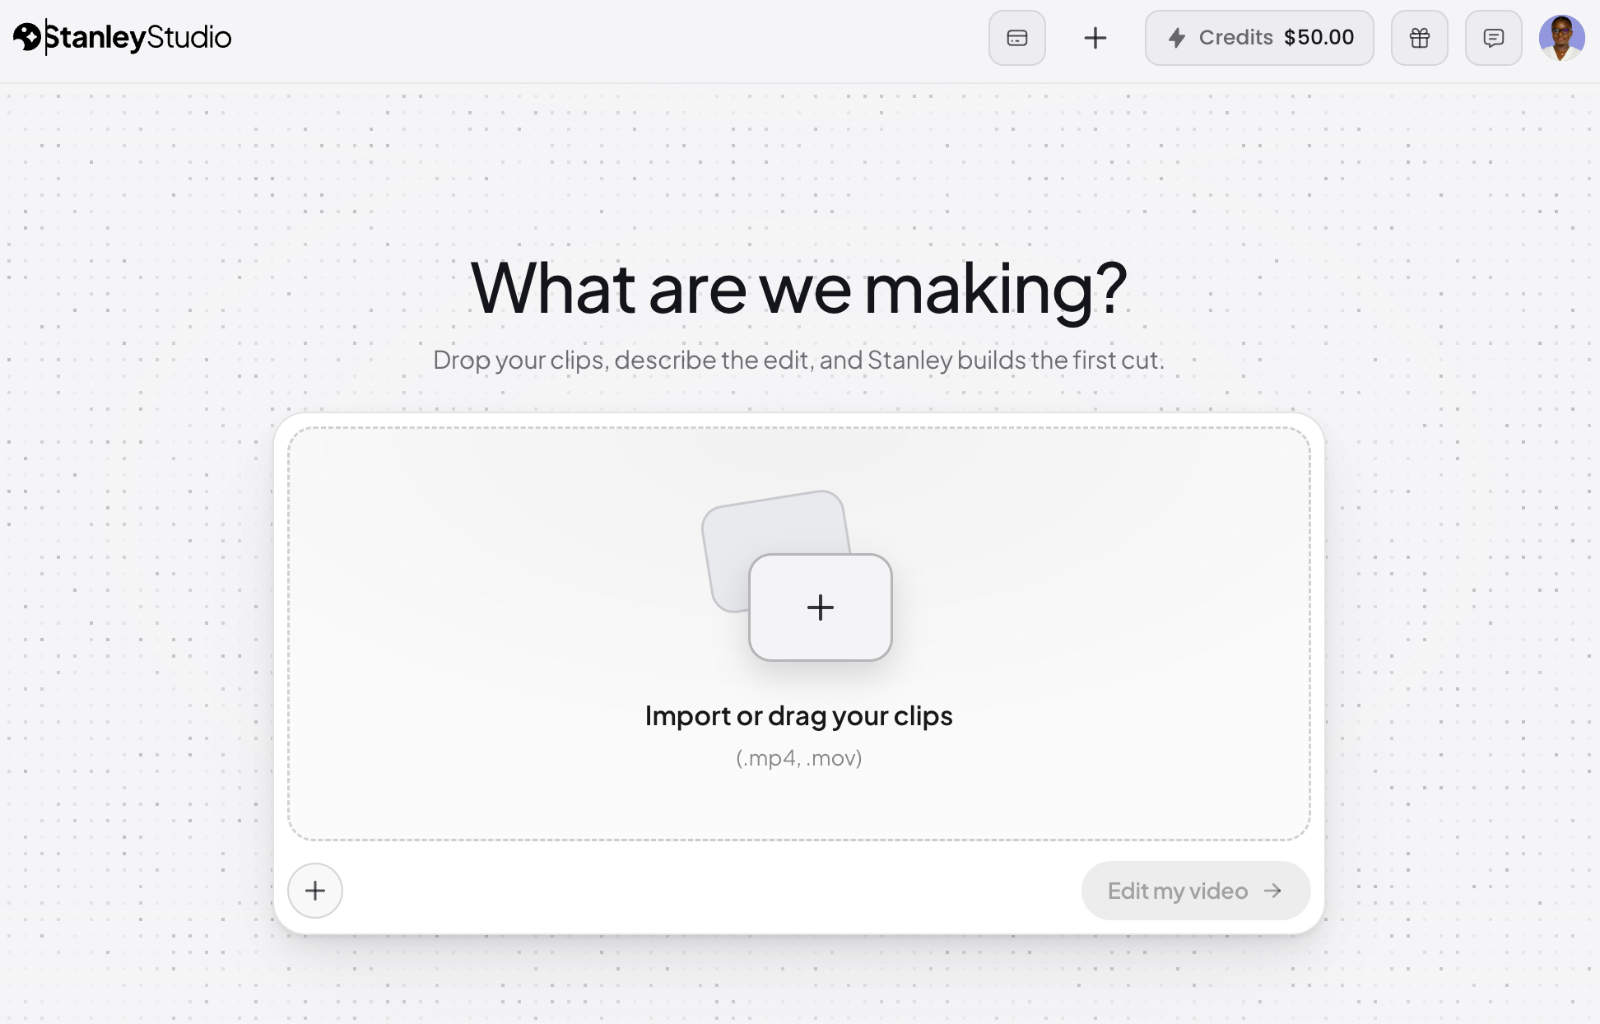Click the Stanley Studio logo
The image size is (1600, 1024).
pos(123,37)
